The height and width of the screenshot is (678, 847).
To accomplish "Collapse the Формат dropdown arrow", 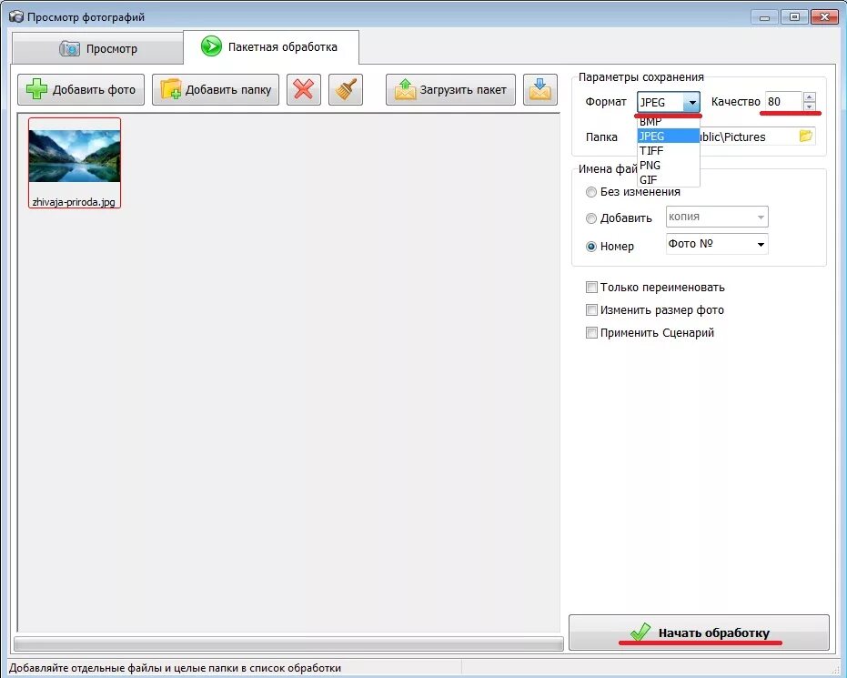I will click(x=692, y=102).
